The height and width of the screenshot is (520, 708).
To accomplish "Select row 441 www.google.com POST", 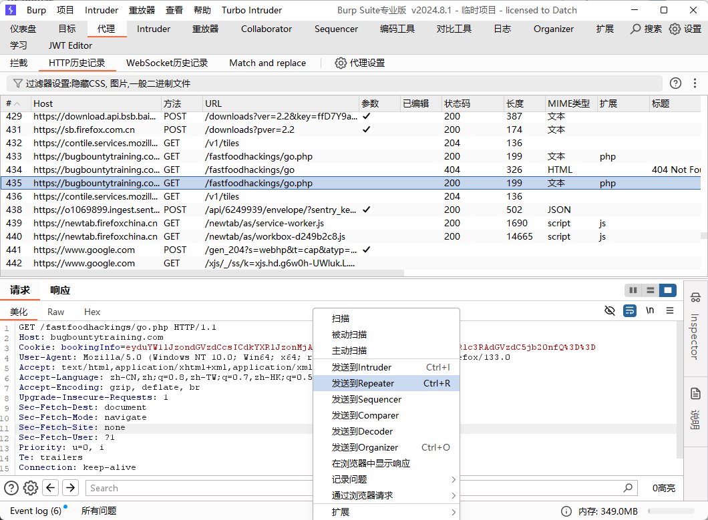I will tap(351, 250).
